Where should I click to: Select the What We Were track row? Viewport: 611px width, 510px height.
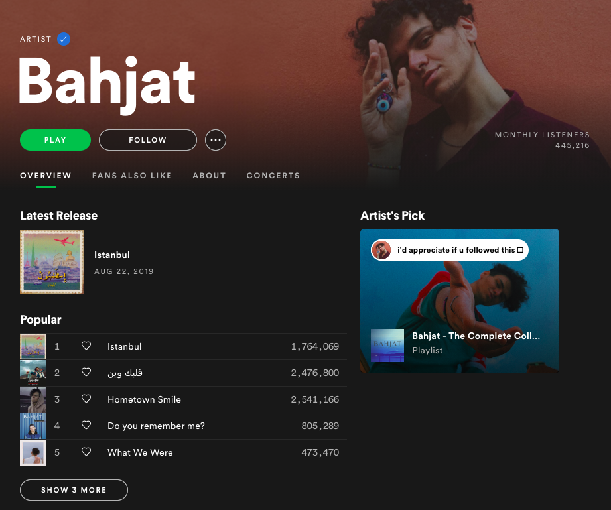[183, 452]
